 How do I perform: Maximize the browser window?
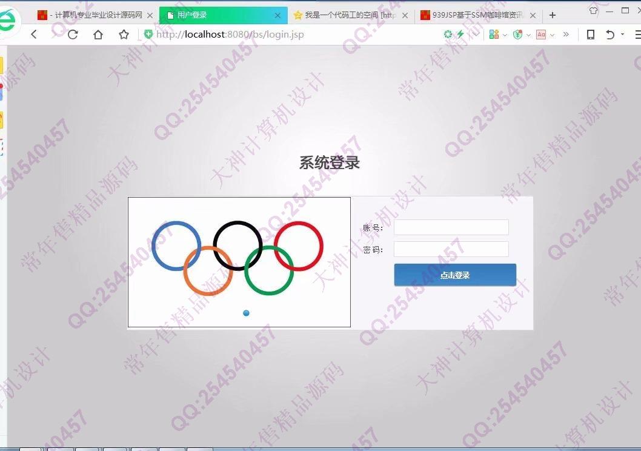[625, 11]
